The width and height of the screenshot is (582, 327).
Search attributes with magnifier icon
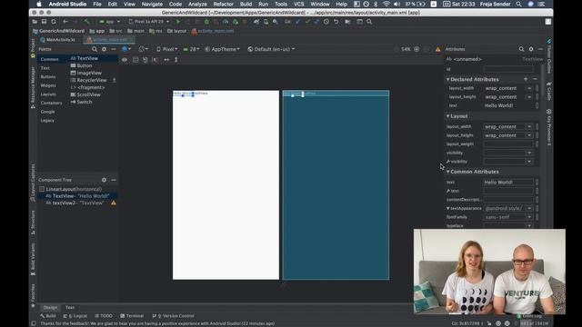tap(521, 49)
